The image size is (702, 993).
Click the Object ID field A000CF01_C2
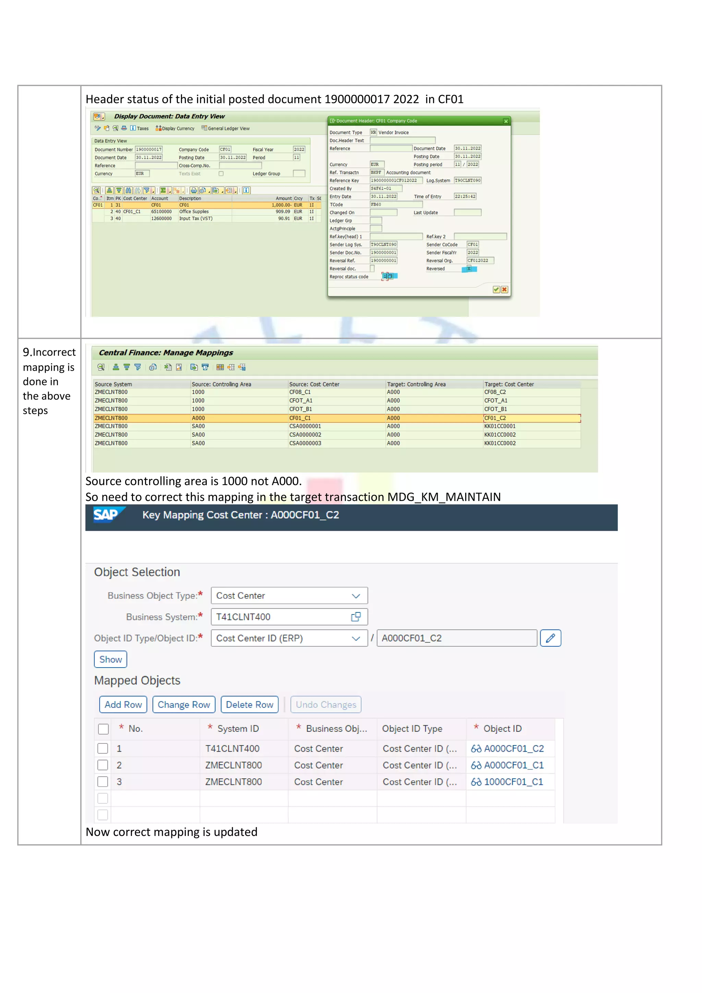(x=457, y=638)
